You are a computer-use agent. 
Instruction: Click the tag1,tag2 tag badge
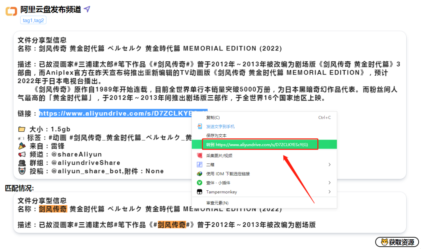pyautogui.click(x=33, y=20)
